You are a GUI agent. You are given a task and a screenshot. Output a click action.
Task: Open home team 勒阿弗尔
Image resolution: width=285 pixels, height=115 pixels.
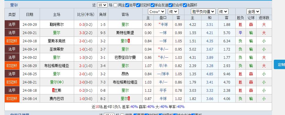pos(57,24)
